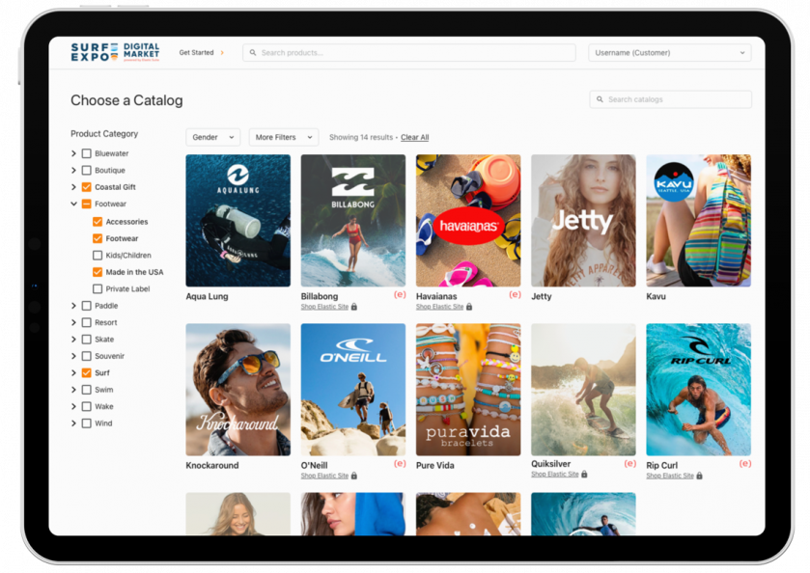Image resolution: width=810 pixels, height=573 pixels.
Task: Expand the Skate category tree
Action: [x=73, y=340]
